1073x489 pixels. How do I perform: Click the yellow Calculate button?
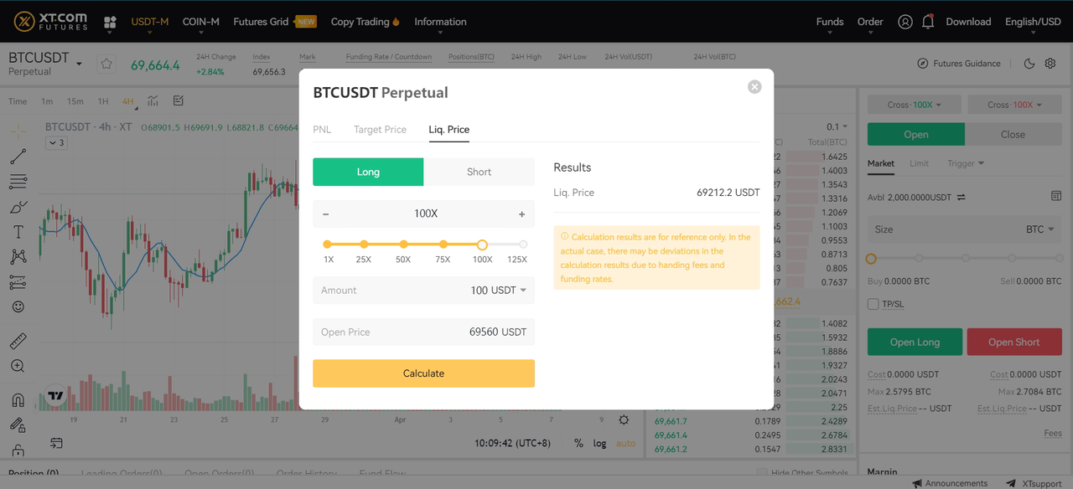tap(423, 373)
